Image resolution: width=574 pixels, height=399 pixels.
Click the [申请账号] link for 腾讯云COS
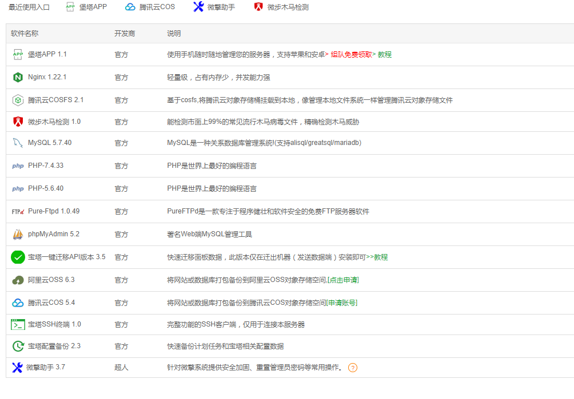(341, 303)
